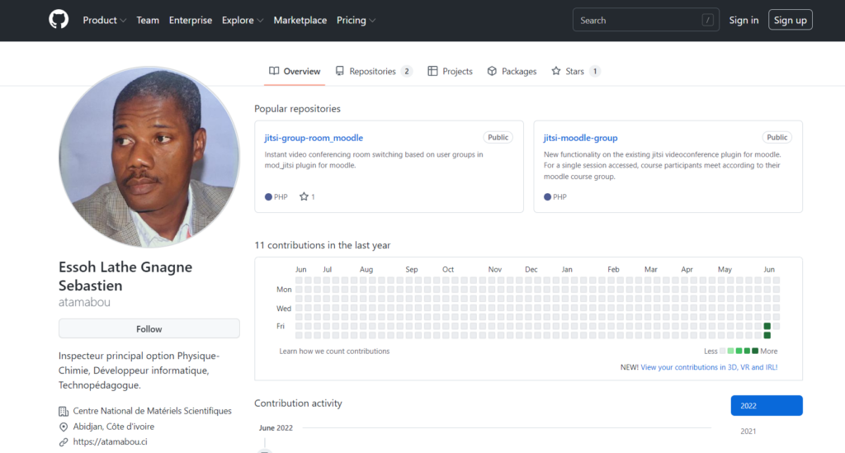This screenshot has width=845, height=453.
Task: Open the Projects tab
Action: click(450, 72)
